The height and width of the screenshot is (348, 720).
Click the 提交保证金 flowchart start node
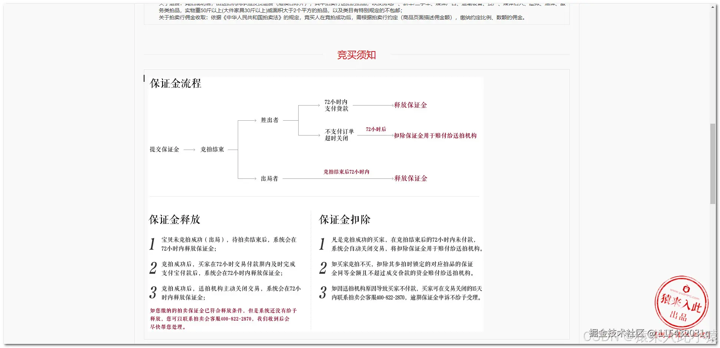click(x=164, y=150)
